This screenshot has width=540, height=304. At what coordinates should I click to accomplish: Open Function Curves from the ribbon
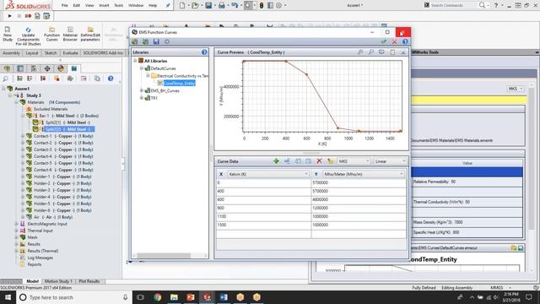pos(51,34)
